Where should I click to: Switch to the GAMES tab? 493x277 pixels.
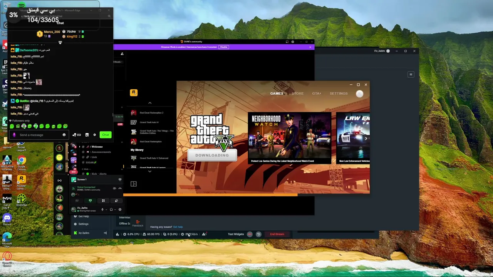pyautogui.click(x=277, y=93)
